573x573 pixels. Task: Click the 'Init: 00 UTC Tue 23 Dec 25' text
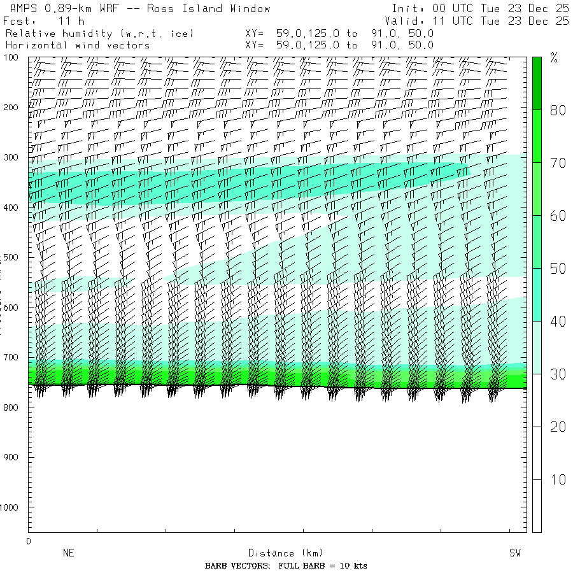point(480,8)
